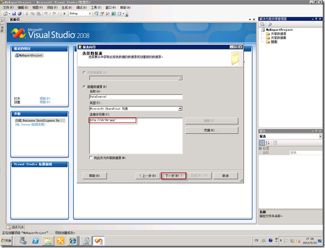
Task: Click the New Project toolbar icon
Action: (5, 13)
